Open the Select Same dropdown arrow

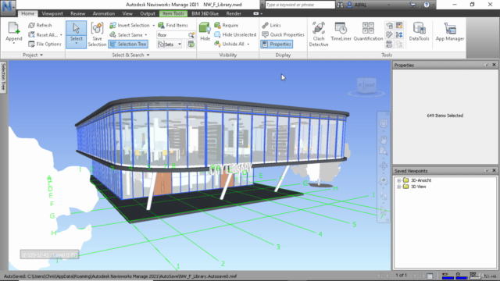(x=146, y=34)
